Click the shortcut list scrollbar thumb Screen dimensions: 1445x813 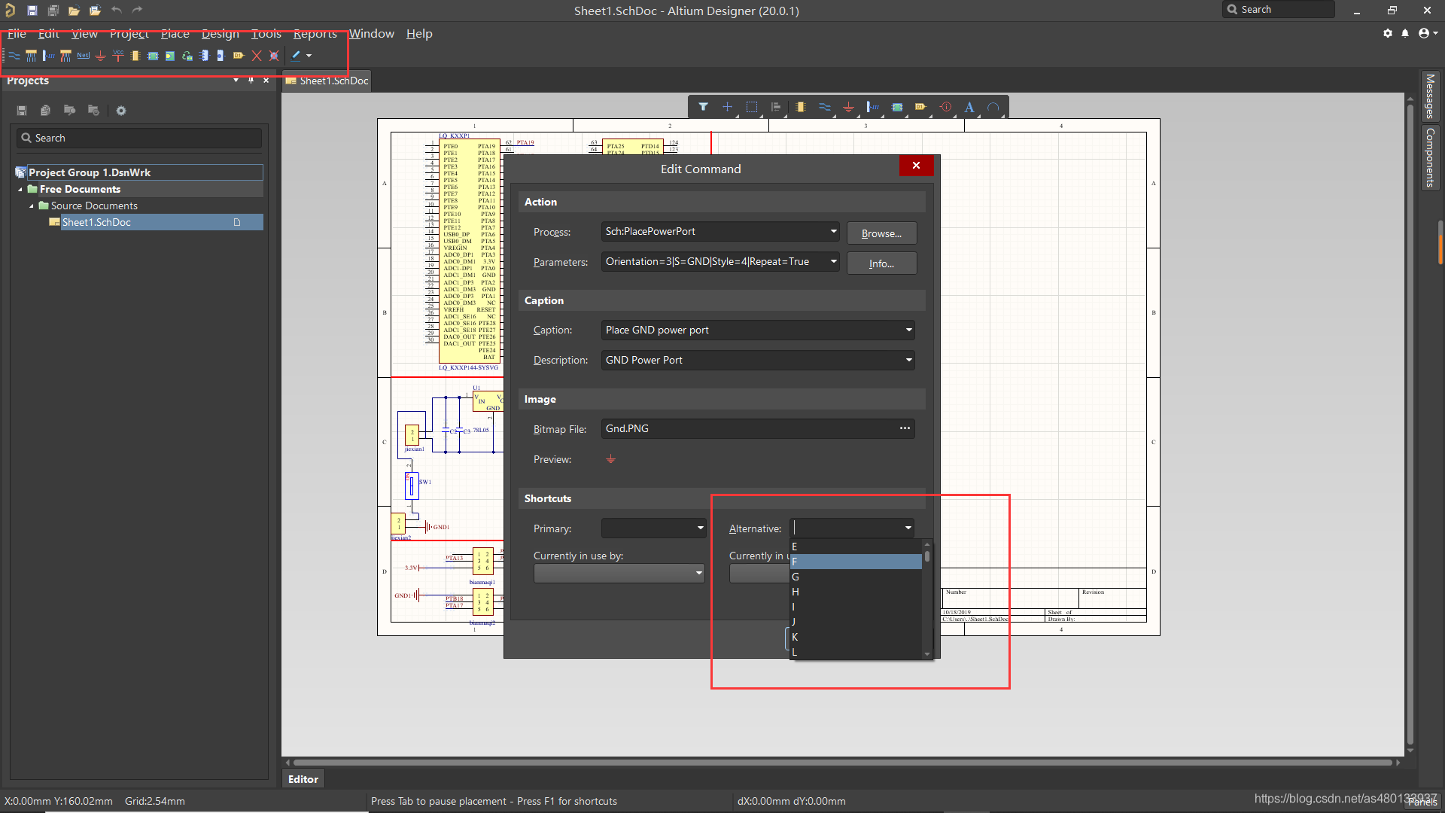pos(927,556)
